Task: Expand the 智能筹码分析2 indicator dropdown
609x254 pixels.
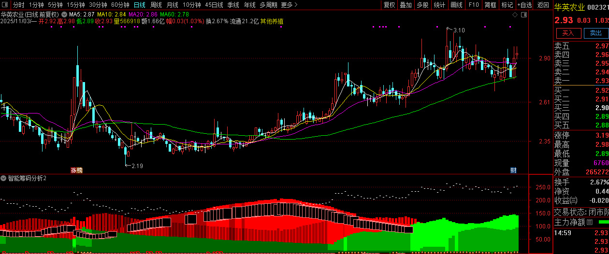Action: point(3,178)
